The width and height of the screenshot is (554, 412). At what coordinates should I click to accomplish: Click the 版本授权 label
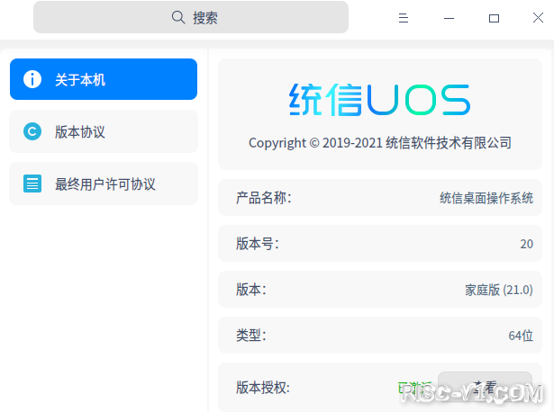263,388
